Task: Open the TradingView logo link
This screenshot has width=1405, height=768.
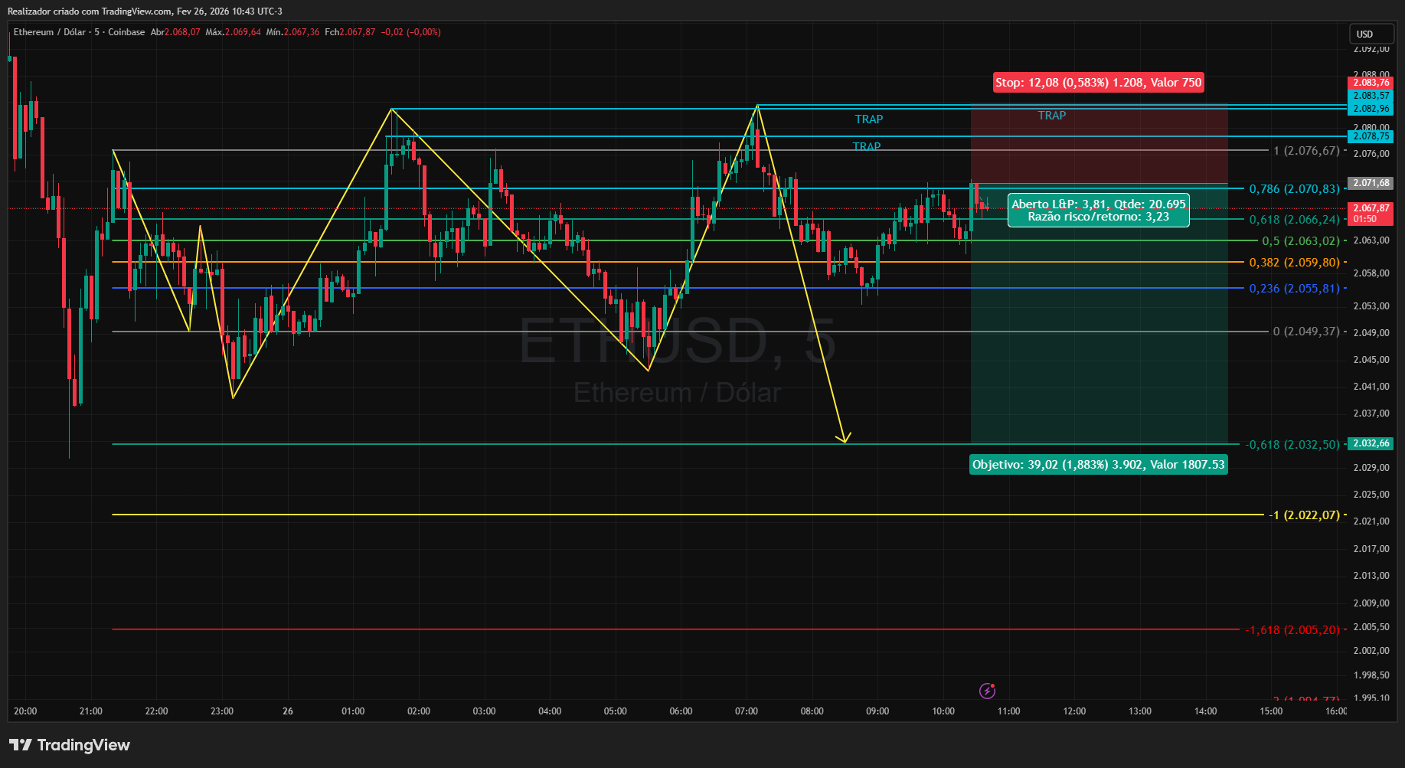Action: point(70,745)
